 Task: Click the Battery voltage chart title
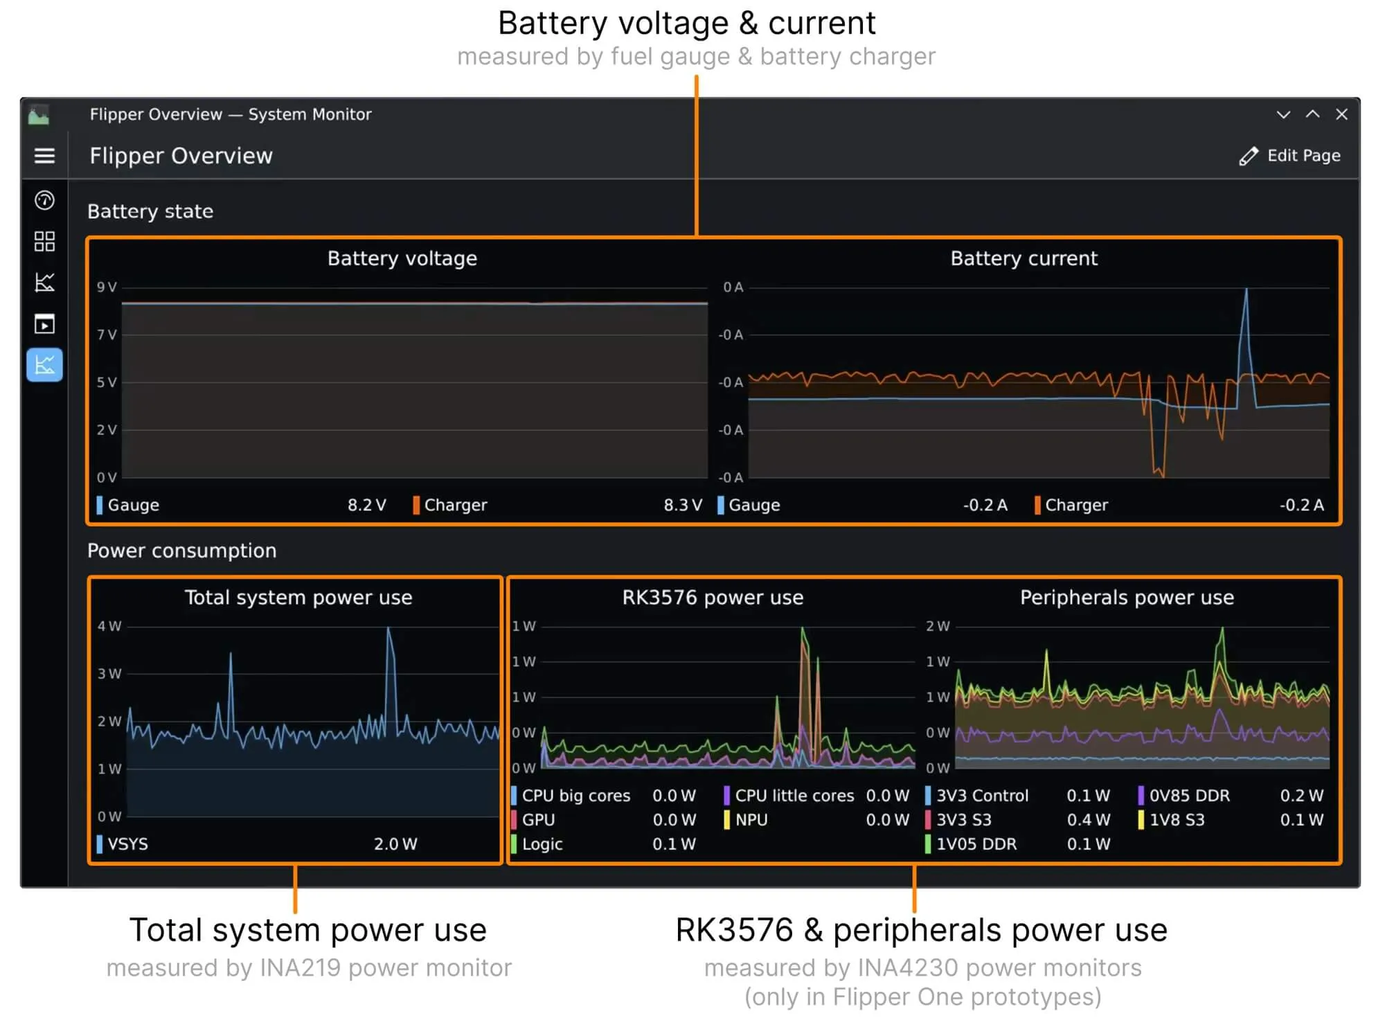[x=402, y=258]
